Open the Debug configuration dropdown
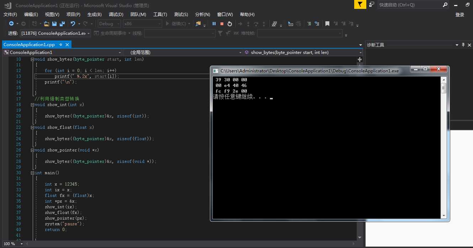Image resolution: width=473 pixels, height=248 pixels. [x=110, y=24]
